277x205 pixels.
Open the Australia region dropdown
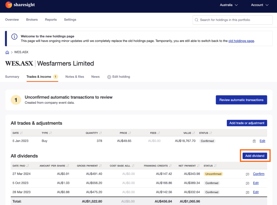click(229, 5)
